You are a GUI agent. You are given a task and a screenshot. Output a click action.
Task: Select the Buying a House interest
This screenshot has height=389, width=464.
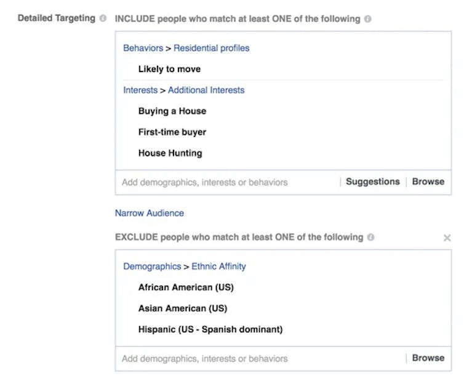(172, 111)
